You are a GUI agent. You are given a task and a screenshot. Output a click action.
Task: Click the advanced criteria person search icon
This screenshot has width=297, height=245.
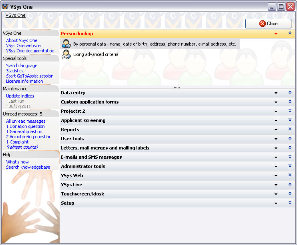pyautogui.click(x=66, y=54)
